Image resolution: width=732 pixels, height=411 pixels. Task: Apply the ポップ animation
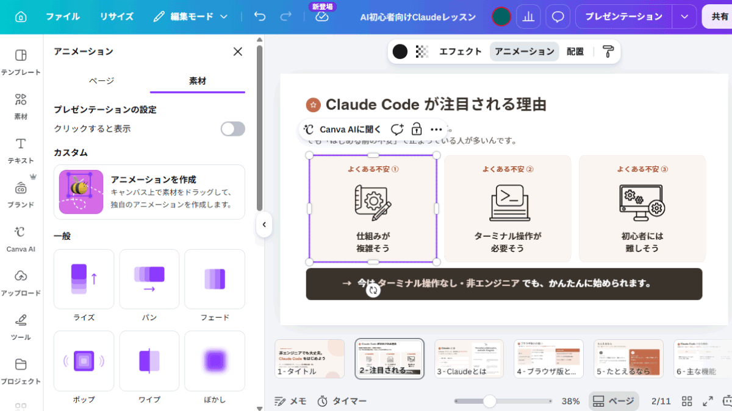tap(84, 360)
